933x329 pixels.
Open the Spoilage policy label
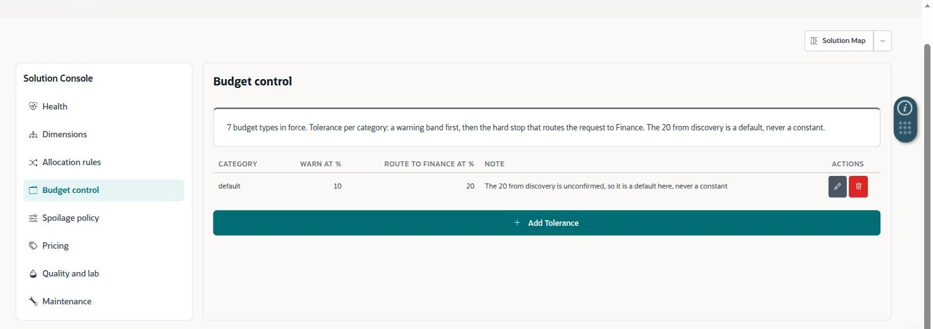tap(71, 218)
